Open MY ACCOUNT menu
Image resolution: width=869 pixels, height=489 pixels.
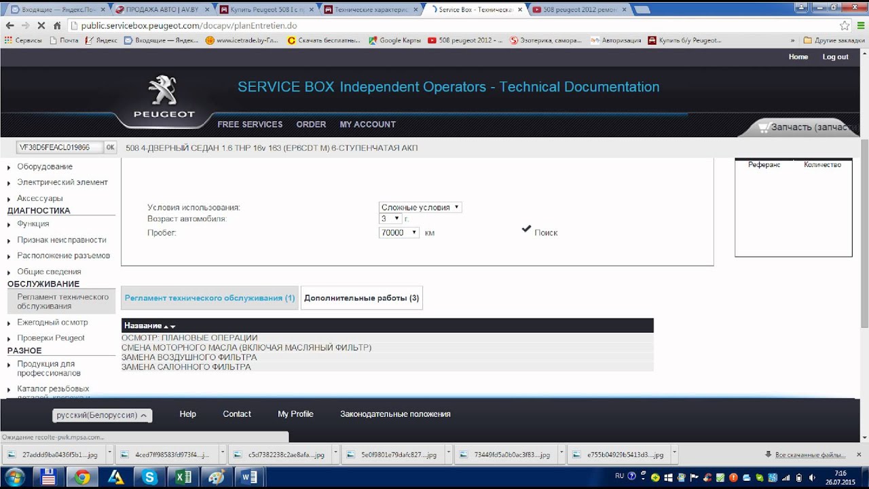367,124
